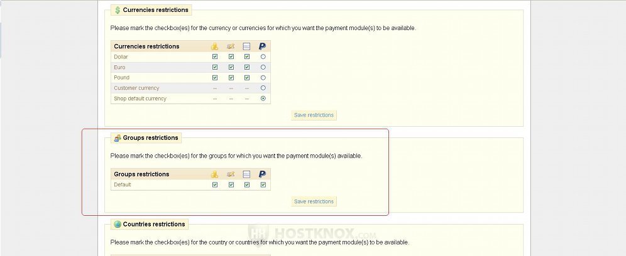Click the people icon beside Groups restrictions

(x=118, y=138)
